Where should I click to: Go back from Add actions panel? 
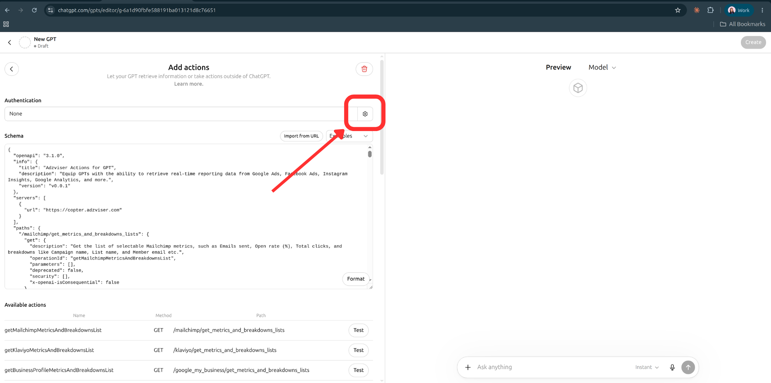click(x=12, y=69)
